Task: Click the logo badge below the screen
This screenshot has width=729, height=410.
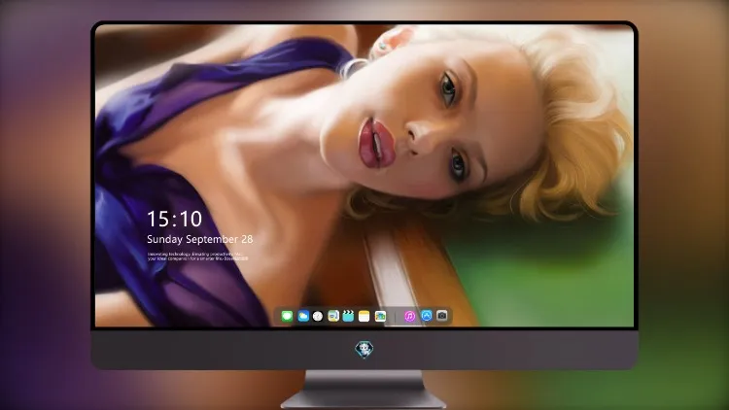Action: tap(364, 350)
